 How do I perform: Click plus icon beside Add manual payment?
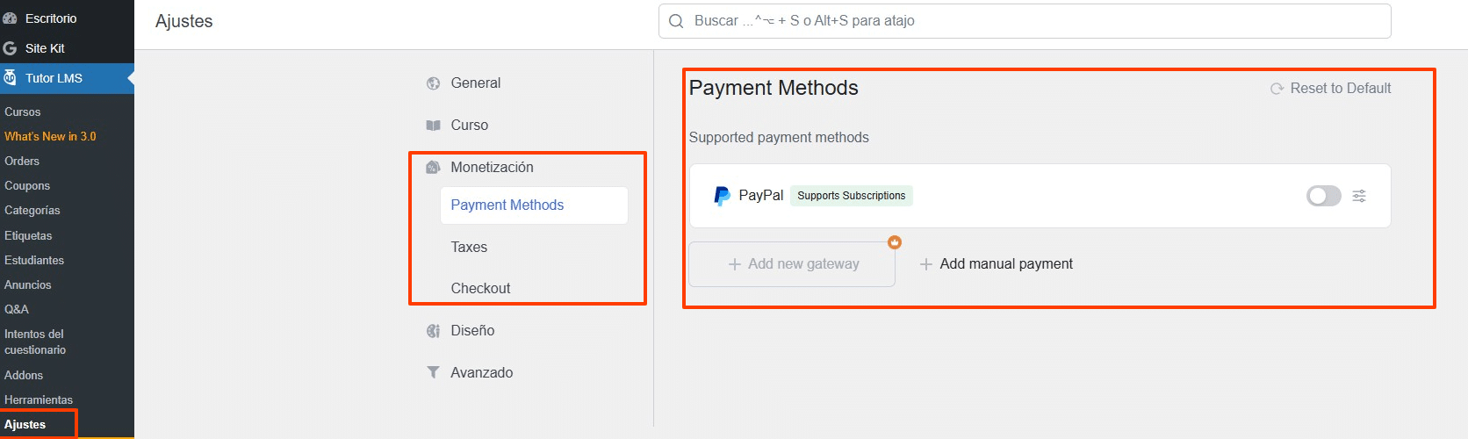pyautogui.click(x=925, y=264)
